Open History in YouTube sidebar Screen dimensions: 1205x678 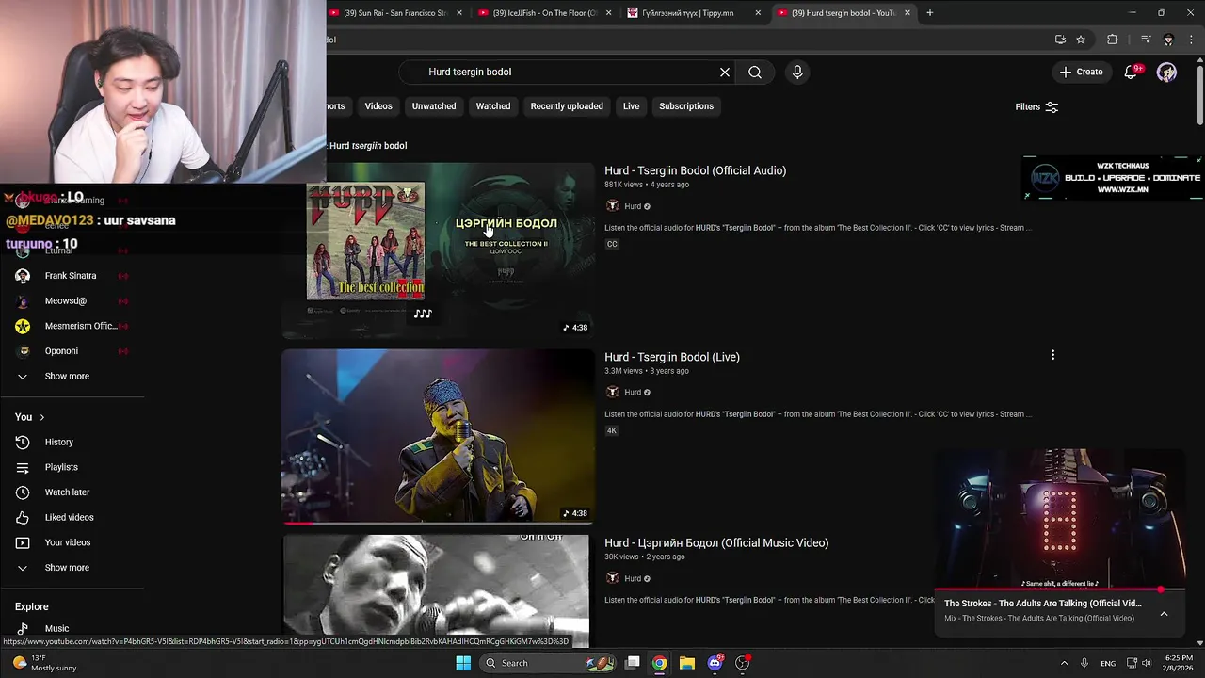(58, 442)
